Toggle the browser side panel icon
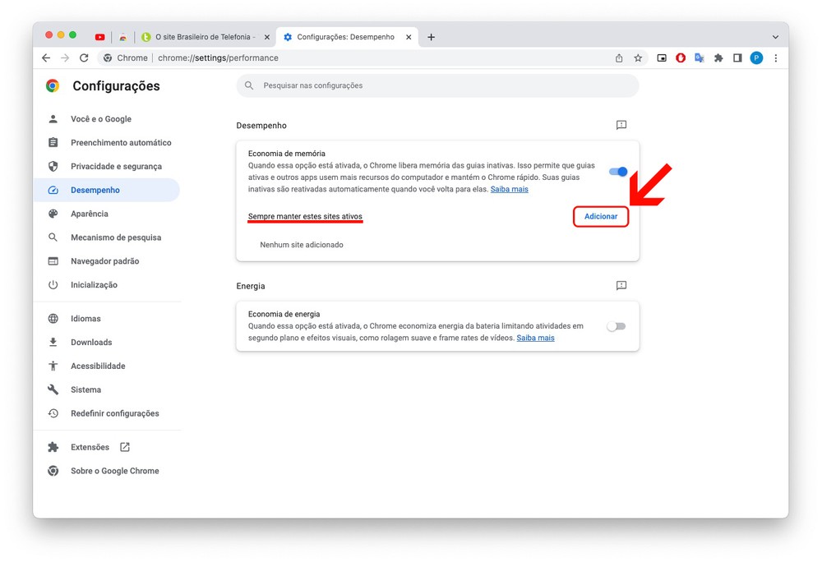The image size is (822, 562). [x=737, y=58]
